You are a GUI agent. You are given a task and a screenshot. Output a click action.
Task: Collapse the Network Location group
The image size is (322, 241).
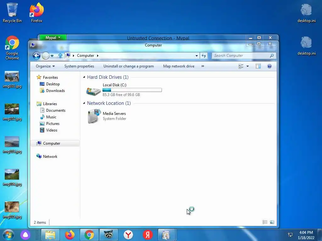[x=84, y=103]
